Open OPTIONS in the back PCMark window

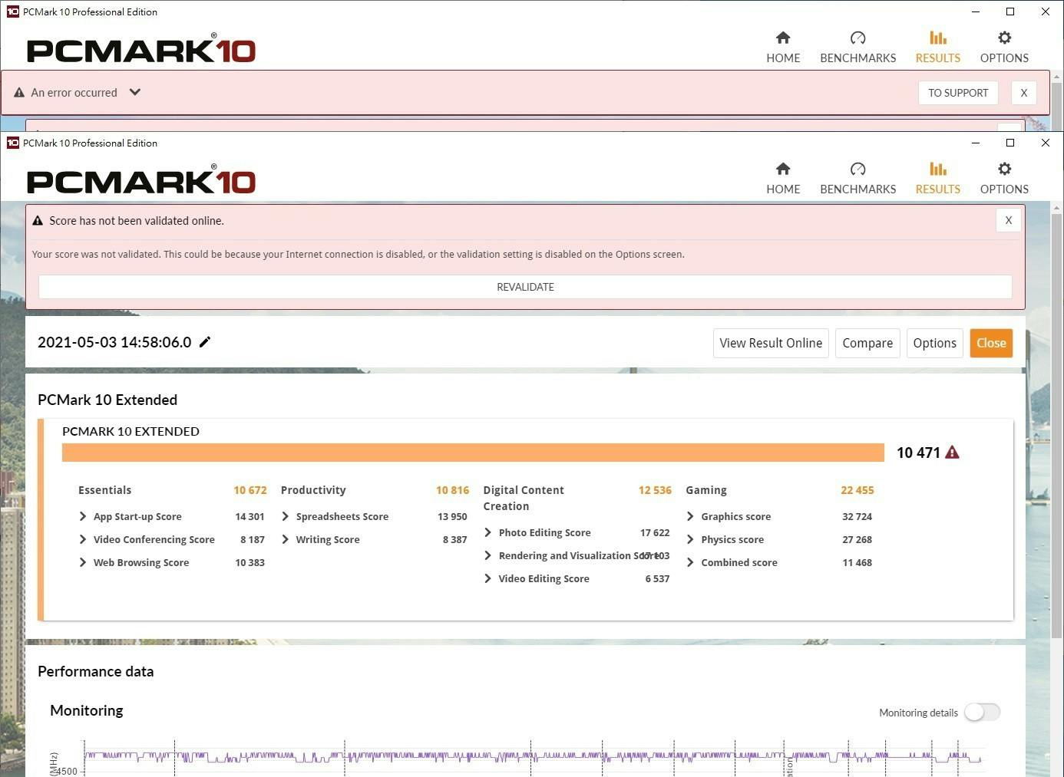point(1004,47)
